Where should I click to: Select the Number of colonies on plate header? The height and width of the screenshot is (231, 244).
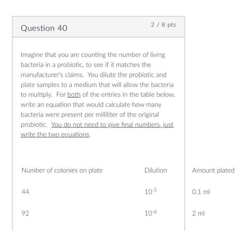click(62, 170)
